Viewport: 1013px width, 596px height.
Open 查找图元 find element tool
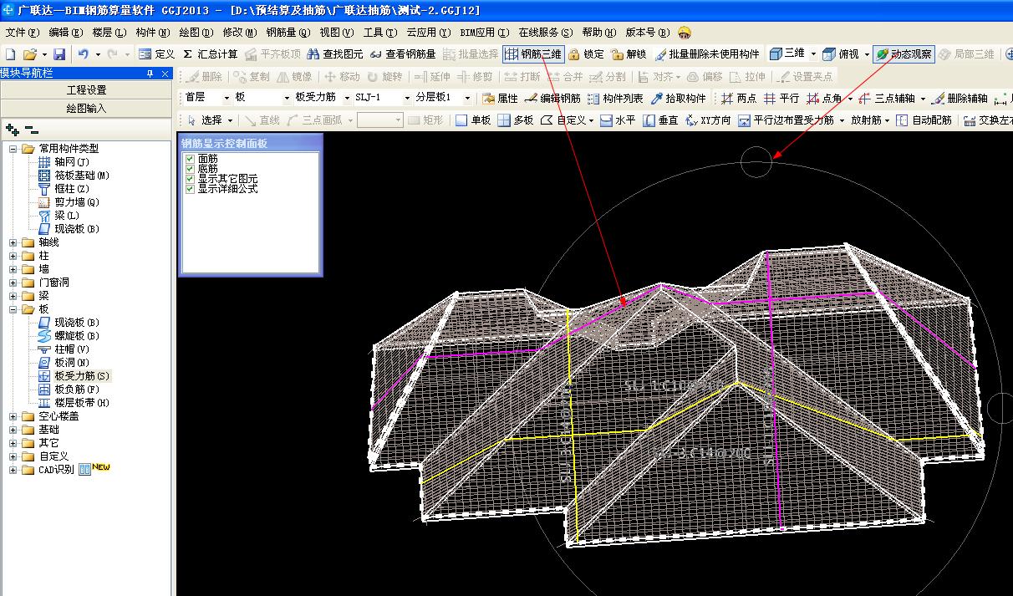click(334, 53)
